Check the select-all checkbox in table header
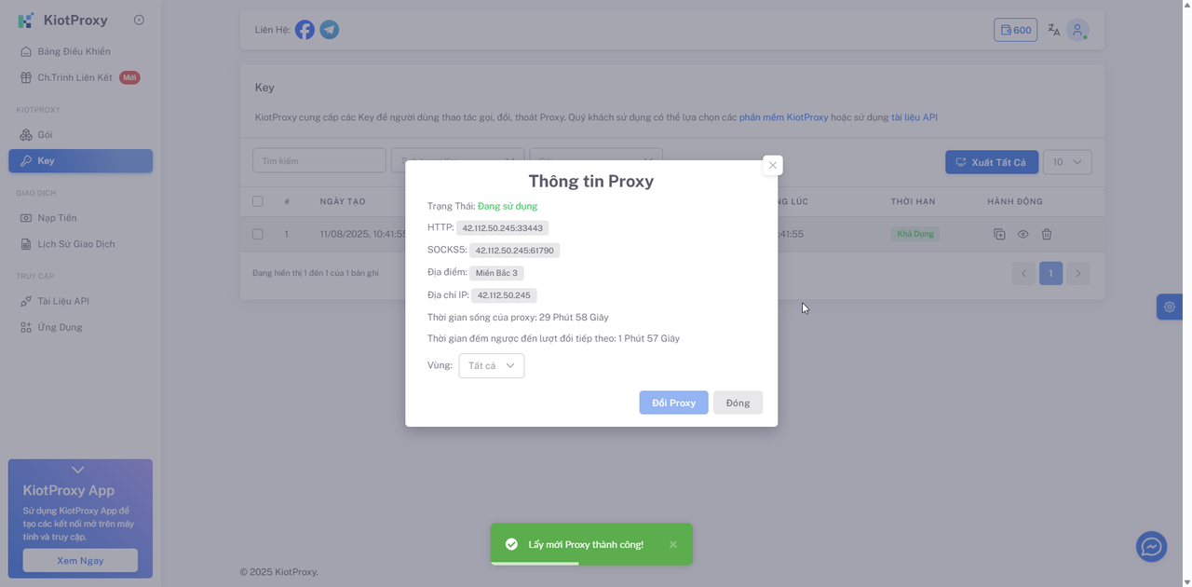This screenshot has width=1192, height=587. coord(257,201)
